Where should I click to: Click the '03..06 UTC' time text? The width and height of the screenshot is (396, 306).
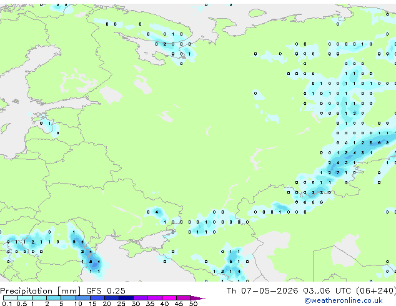(327, 291)
